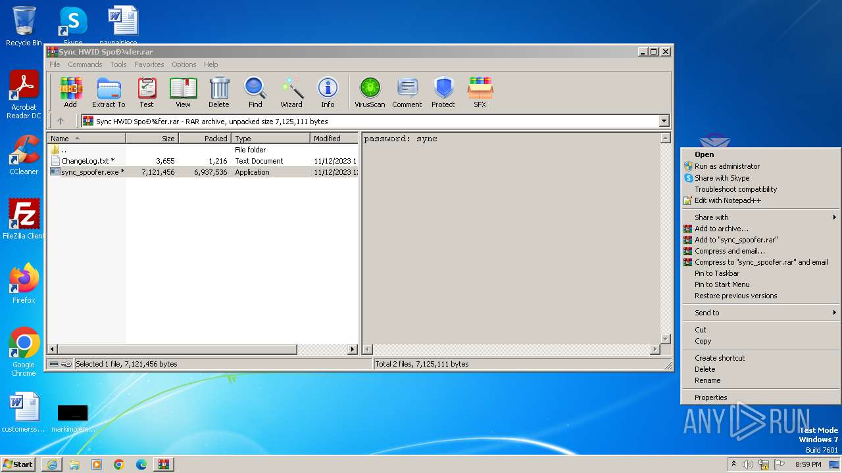Choose Cut in the context menu
The height and width of the screenshot is (473, 842).
(x=760, y=330)
